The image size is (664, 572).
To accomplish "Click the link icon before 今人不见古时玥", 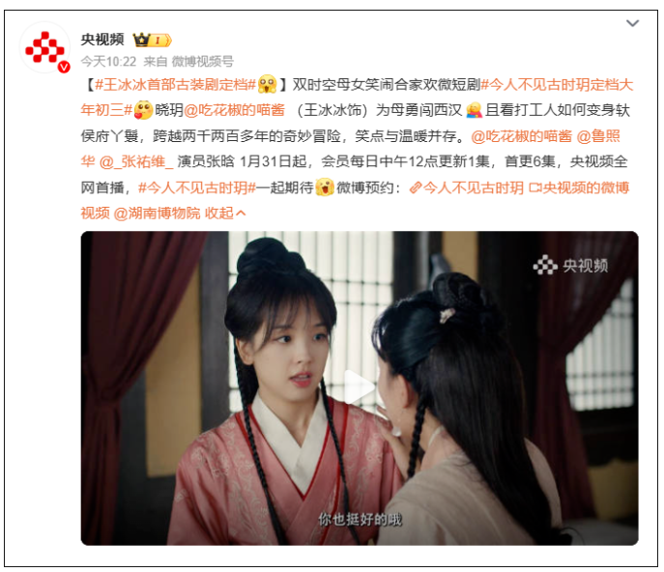I will pos(415,187).
